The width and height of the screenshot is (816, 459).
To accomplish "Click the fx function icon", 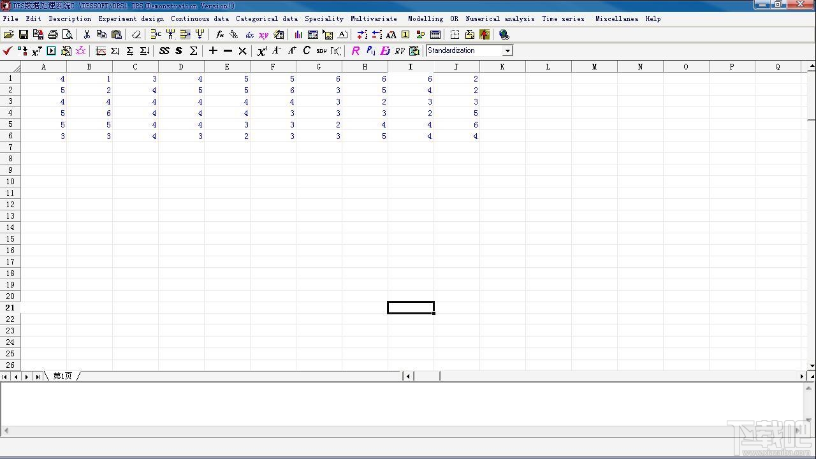I will 220,34.
